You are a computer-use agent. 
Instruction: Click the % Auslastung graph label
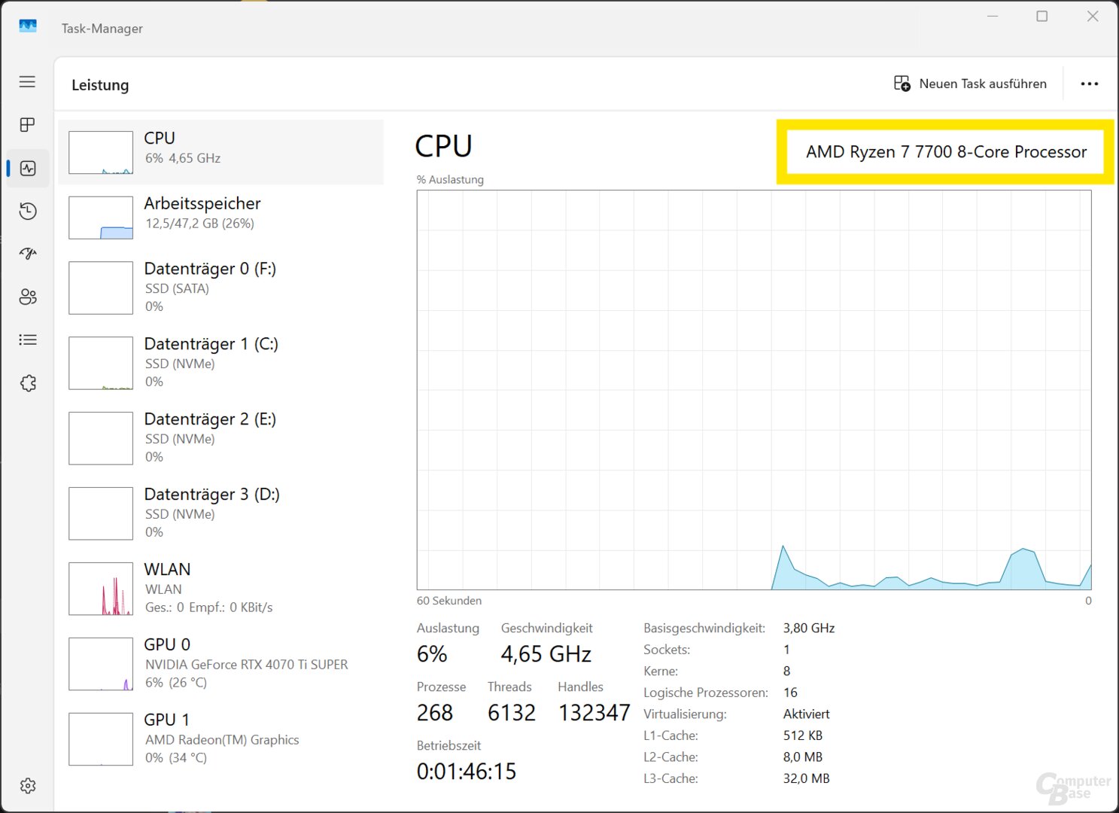pyautogui.click(x=450, y=180)
